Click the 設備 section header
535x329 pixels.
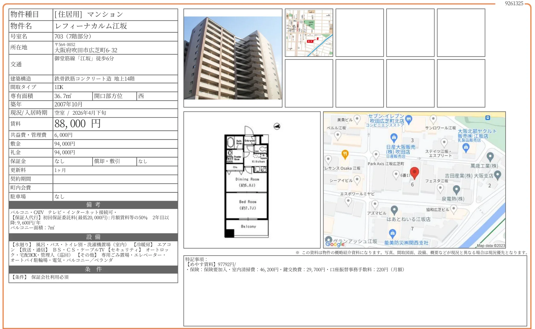tap(93, 237)
